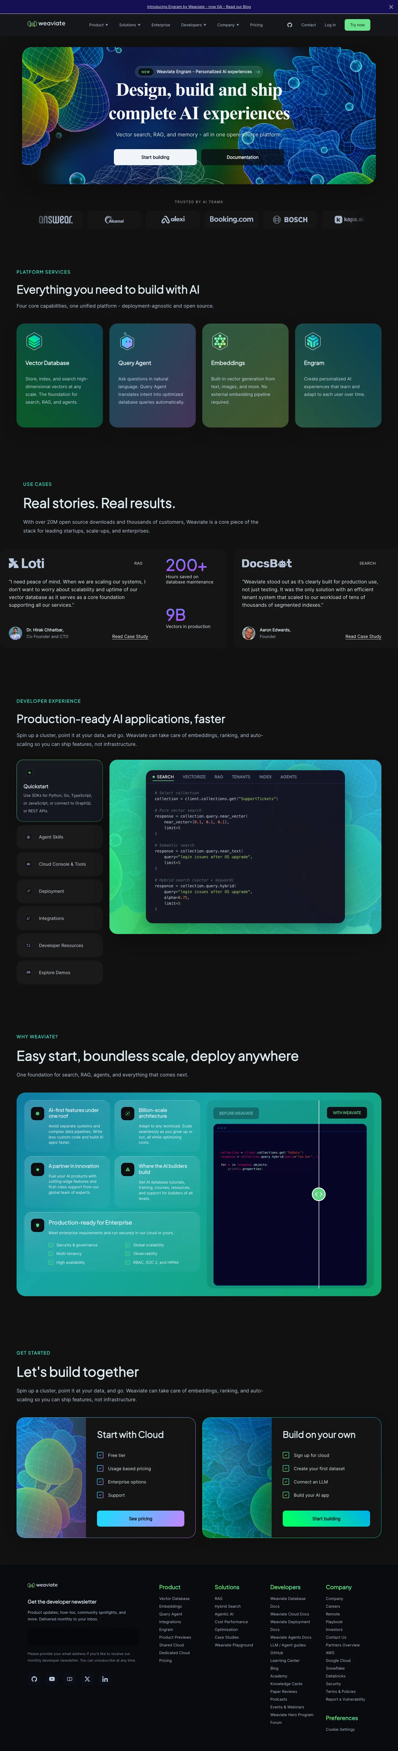Switch to the INDEX code tab
The height and width of the screenshot is (1751, 398).
pos(266,777)
